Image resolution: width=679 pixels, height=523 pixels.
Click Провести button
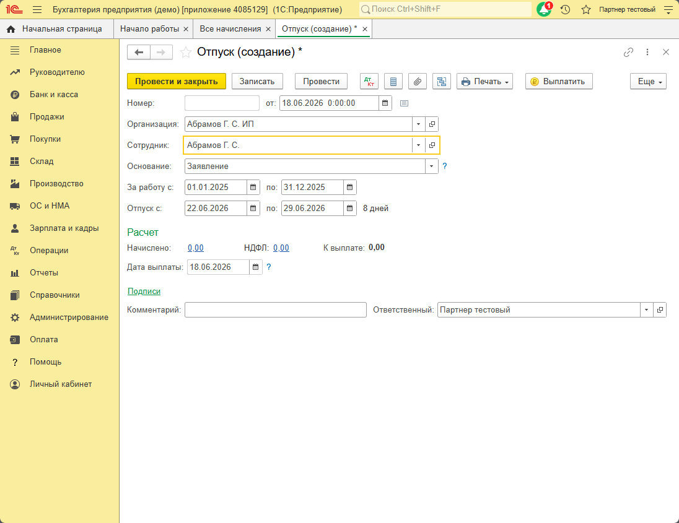tap(322, 81)
